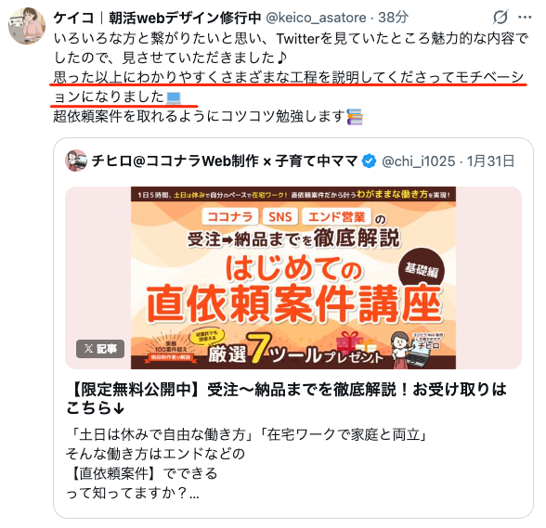
Task: Open the quoted tweet's 1月31日 date
Action: coord(490,161)
